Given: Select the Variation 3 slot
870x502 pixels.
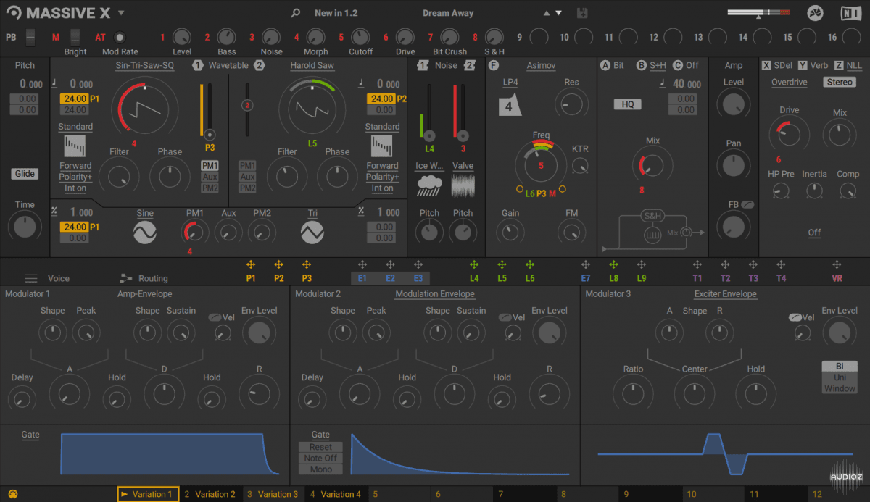Looking at the screenshot, I should click(273, 494).
